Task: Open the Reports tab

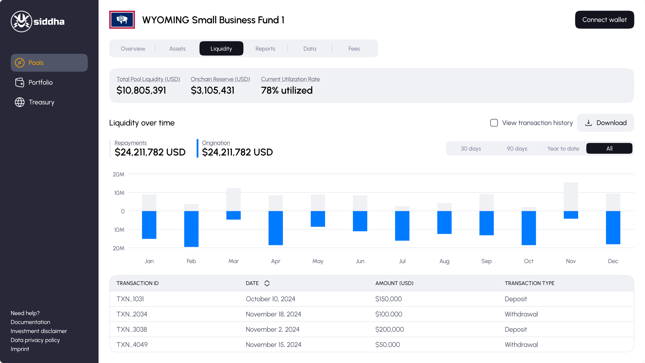Action: [265, 49]
